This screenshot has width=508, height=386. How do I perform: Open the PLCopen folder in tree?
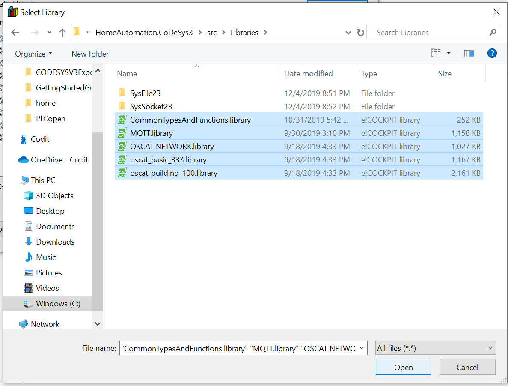pos(45,119)
